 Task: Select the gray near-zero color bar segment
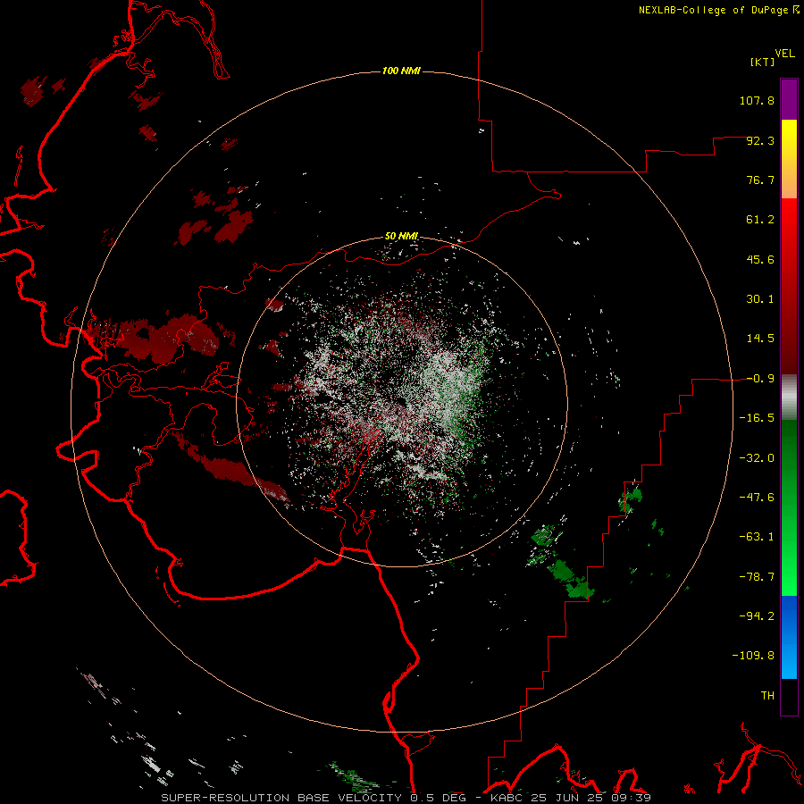pos(789,398)
